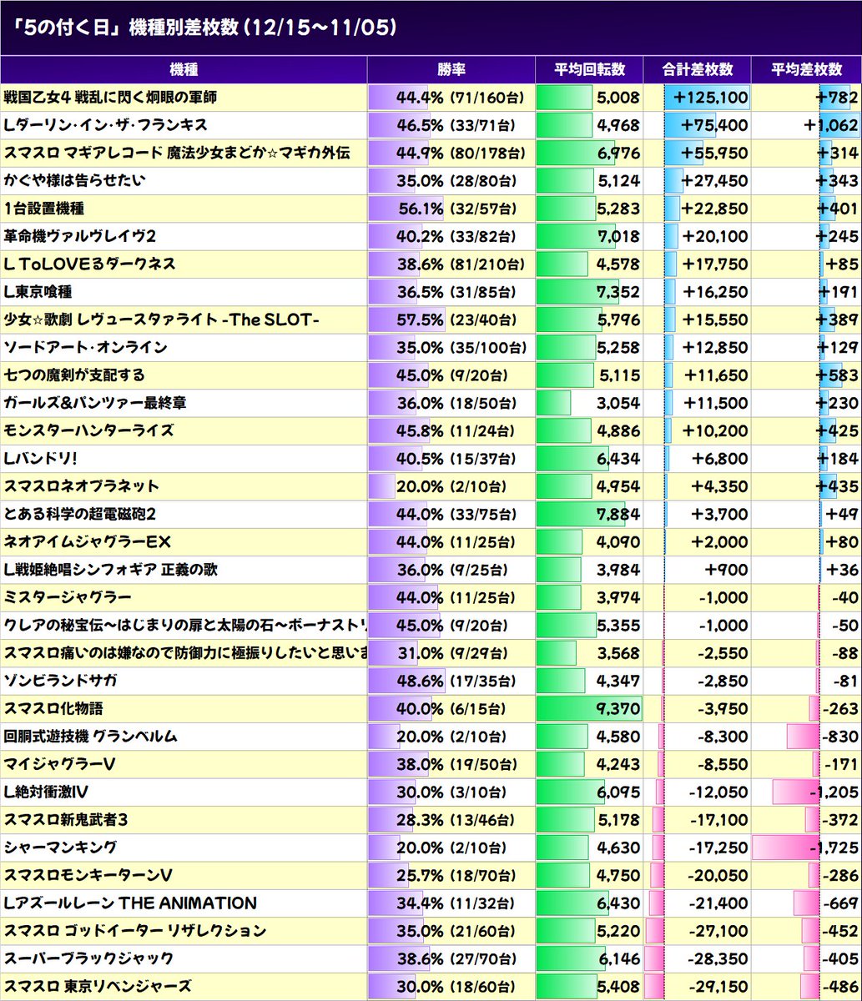Select row L ToLOVEるダークネス
Screen dimensions: 862x1001
click(431, 264)
